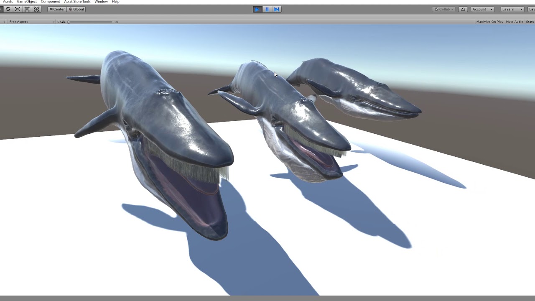Select the Scale tool
This screenshot has height=301, width=535.
(x=17, y=9)
